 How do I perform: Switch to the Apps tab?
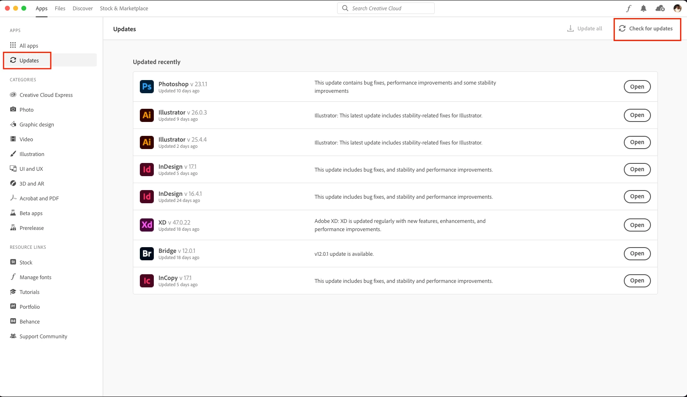coord(41,8)
